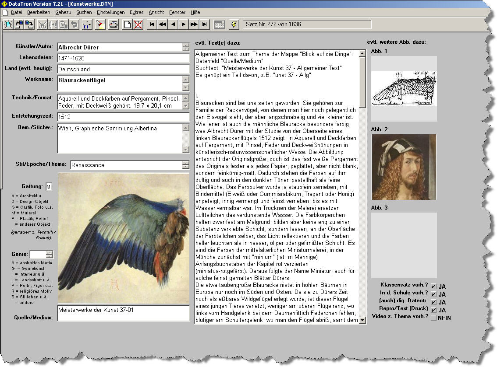Open the Fenster menu

177,12
